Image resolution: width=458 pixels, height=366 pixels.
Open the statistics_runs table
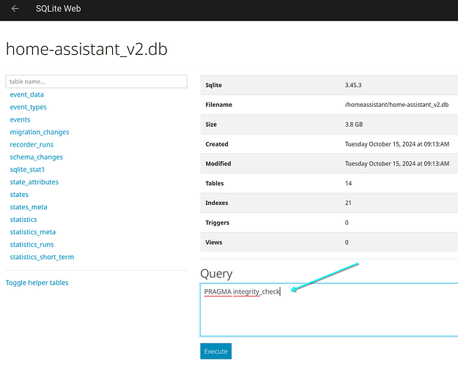[x=32, y=244]
